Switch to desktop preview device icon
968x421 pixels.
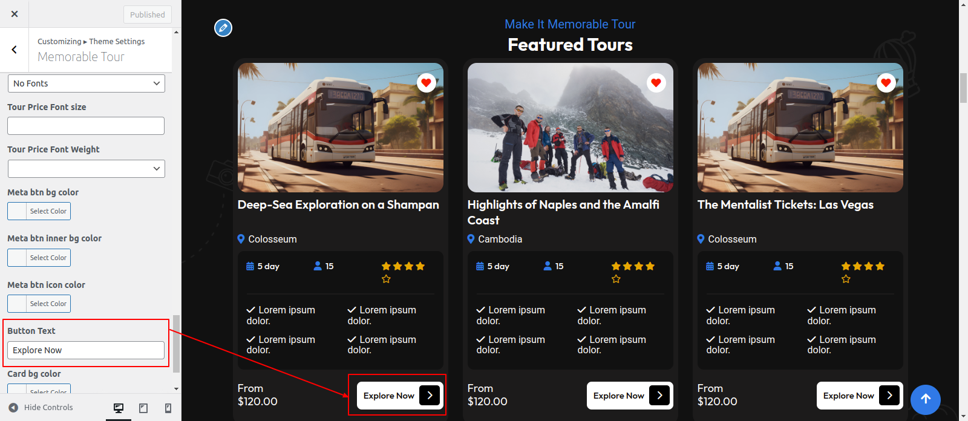(119, 408)
